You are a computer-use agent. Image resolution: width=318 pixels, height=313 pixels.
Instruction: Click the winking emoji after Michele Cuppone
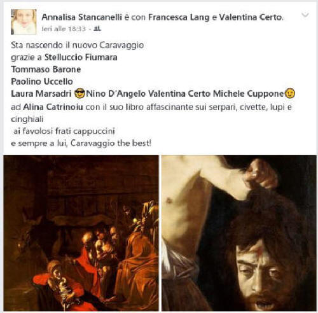coord(289,94)
